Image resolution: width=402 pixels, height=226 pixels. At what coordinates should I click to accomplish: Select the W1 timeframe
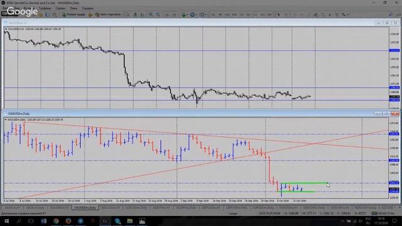(263, 14)
